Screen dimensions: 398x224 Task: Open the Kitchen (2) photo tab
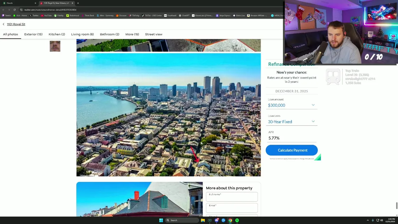point(57,34)
